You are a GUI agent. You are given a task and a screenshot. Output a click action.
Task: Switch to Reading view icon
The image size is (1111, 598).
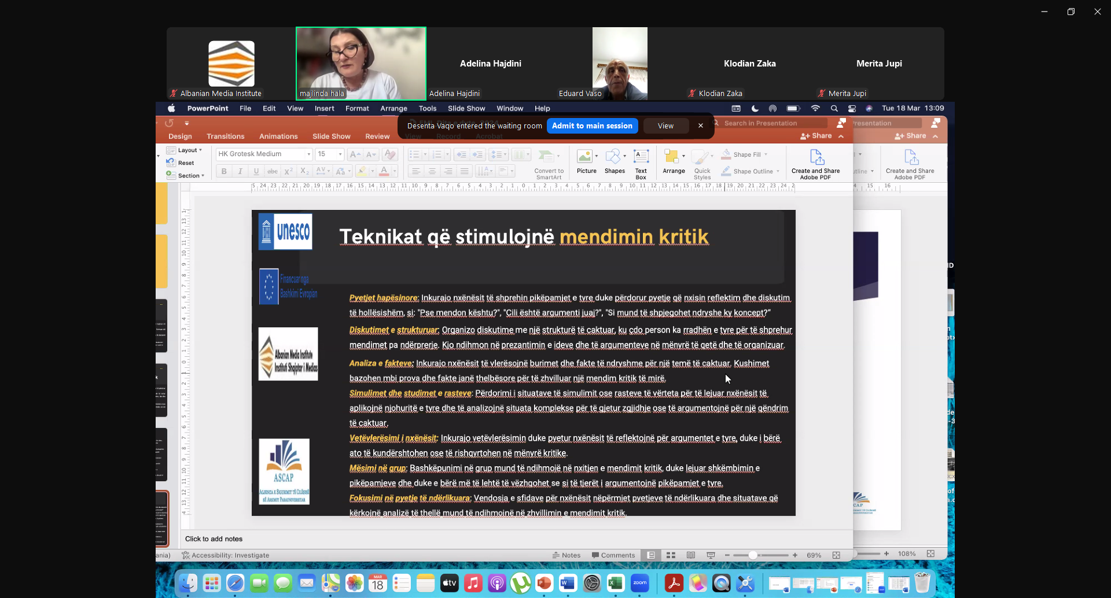pos(691,555)
